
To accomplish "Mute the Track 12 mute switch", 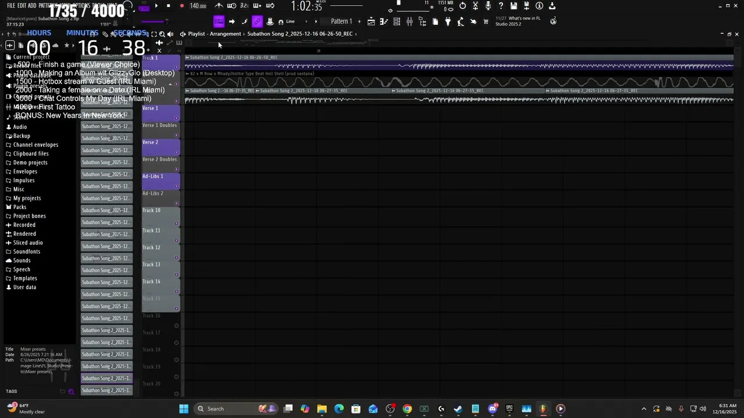I will [x=176, y=258].
